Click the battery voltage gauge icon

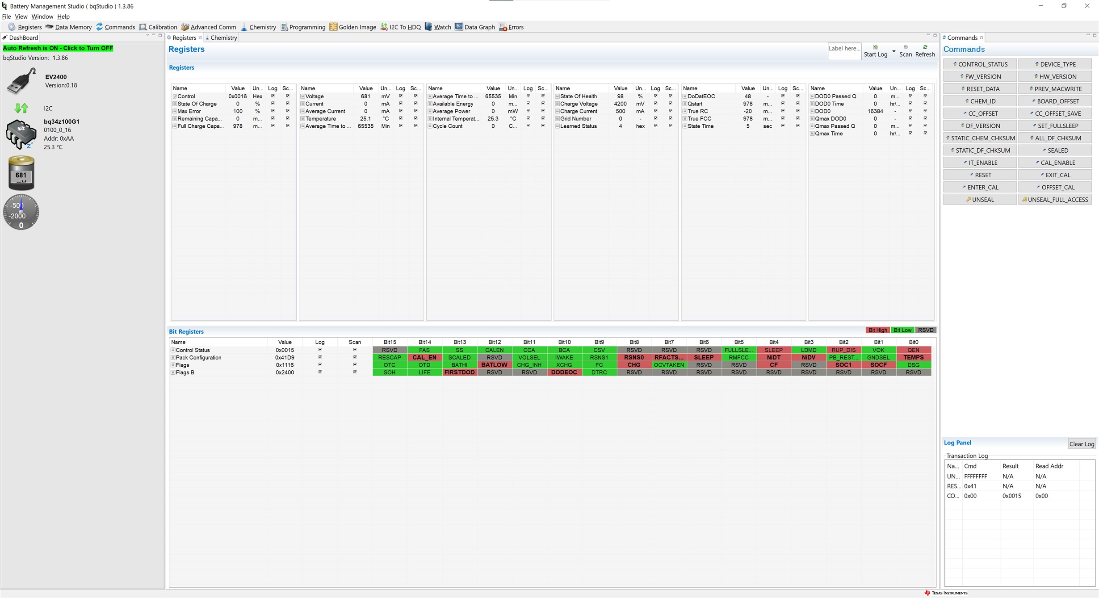click(x=21, y=173)
